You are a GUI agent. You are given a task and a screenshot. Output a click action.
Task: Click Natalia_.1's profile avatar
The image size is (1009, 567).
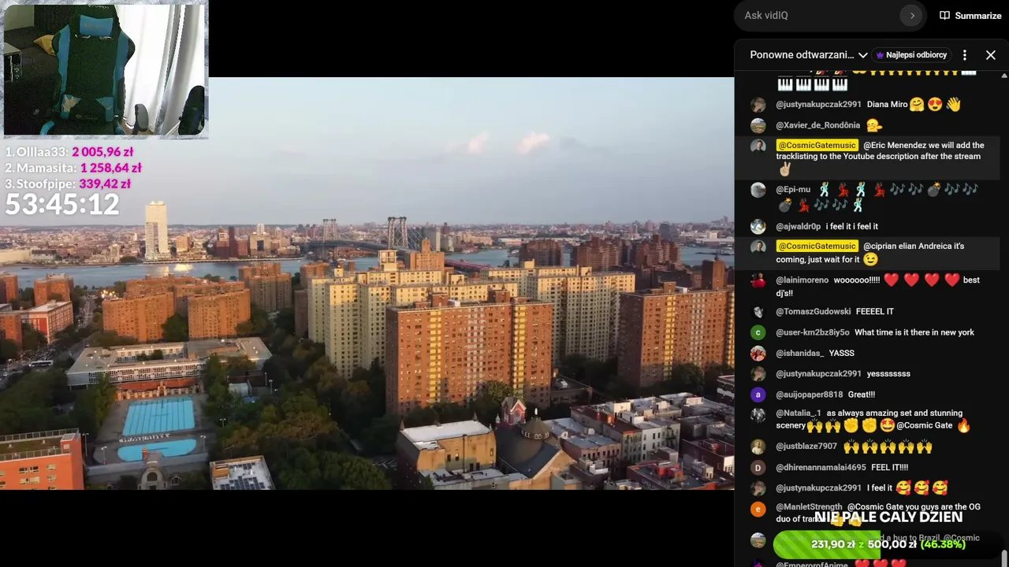[x=758, y=414]
